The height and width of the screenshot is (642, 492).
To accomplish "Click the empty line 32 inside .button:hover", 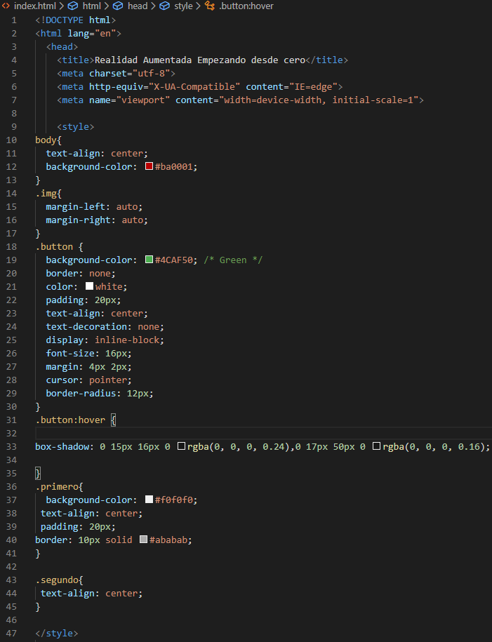I will click(x=211, y=434).
